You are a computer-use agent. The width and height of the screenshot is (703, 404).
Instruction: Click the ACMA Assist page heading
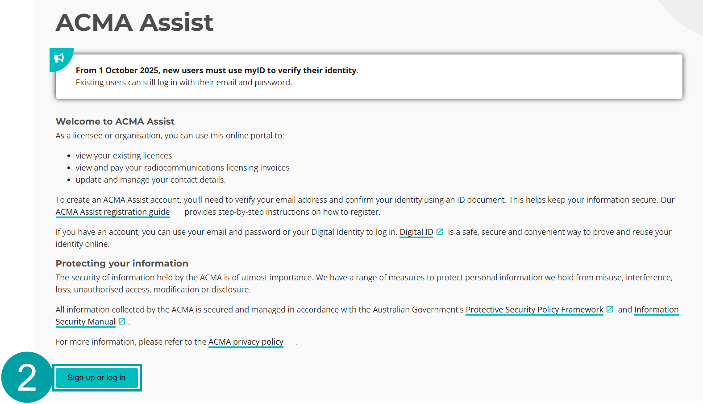click(134, 22)
